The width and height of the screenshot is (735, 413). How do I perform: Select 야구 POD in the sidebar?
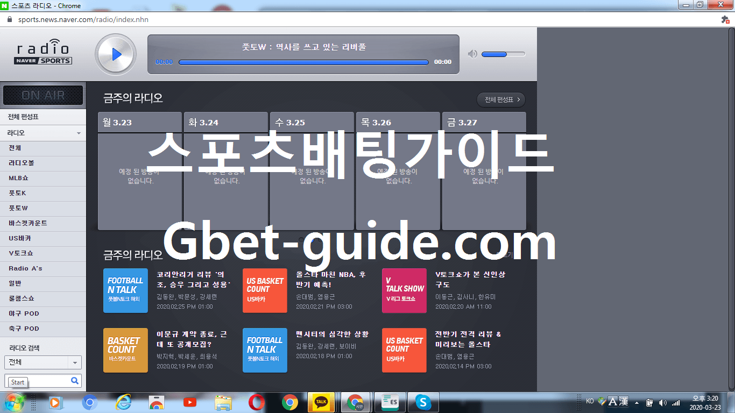tap(43, 314)
